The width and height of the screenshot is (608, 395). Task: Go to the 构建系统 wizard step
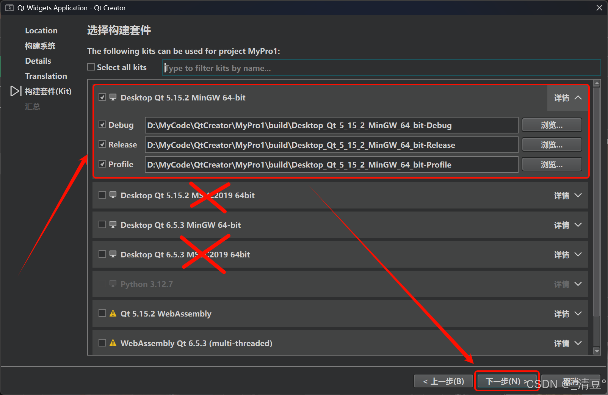40,46
